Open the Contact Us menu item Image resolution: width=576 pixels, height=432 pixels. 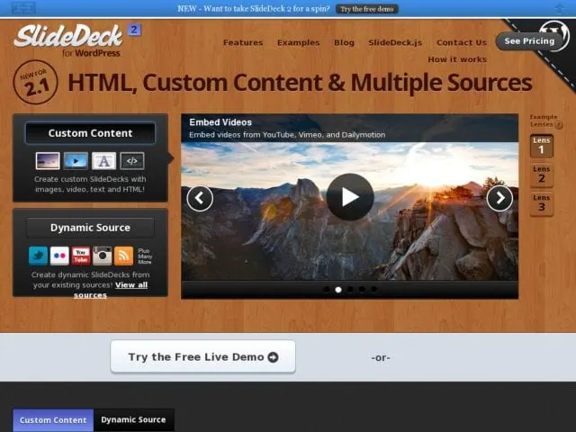click(462, 42)
